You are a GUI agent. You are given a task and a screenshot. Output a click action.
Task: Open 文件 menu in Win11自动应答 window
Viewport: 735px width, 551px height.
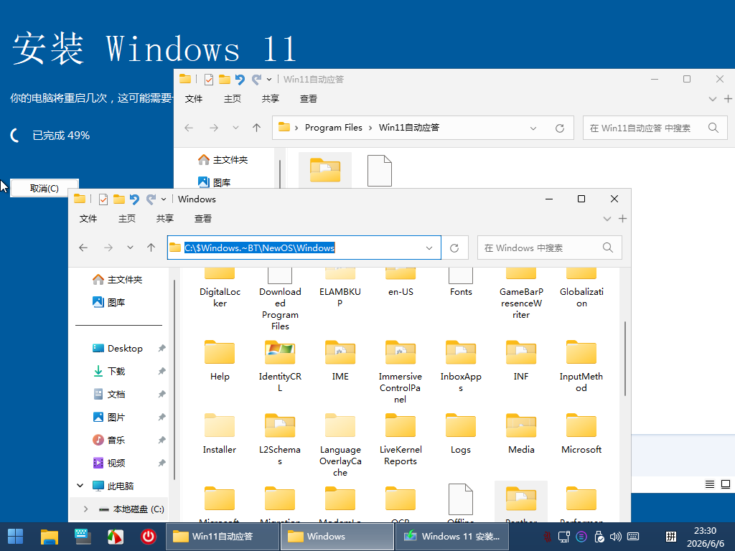[x=194, y=99]
